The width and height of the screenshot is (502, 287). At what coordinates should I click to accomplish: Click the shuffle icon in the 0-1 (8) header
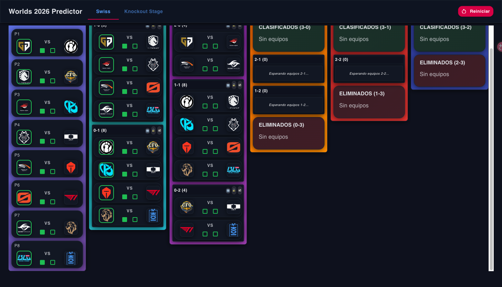(x=147, y=131)
